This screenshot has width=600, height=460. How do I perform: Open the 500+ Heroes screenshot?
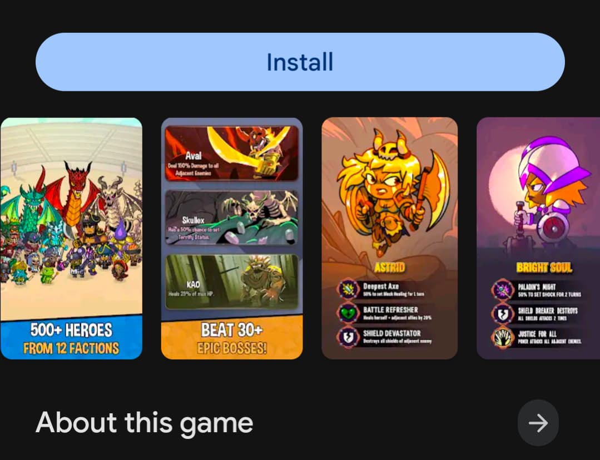click(x=71, y=239)
